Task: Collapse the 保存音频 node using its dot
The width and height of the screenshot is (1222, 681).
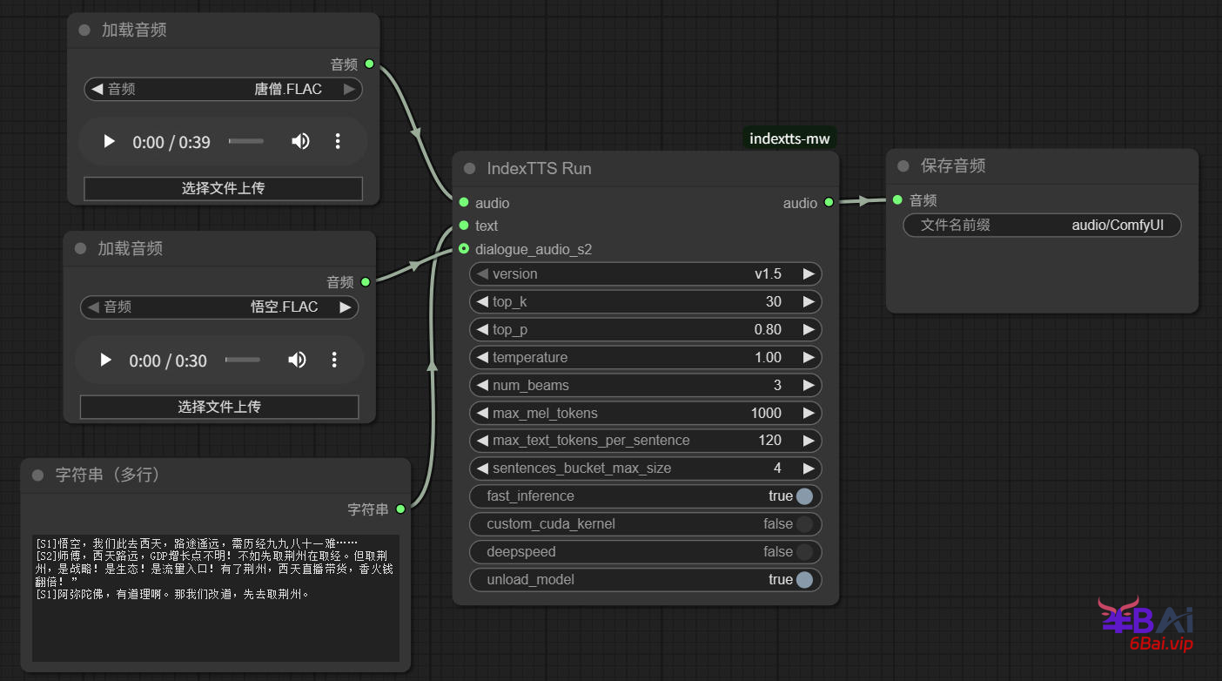Action: pyautogui.click(x=903, y=165)
